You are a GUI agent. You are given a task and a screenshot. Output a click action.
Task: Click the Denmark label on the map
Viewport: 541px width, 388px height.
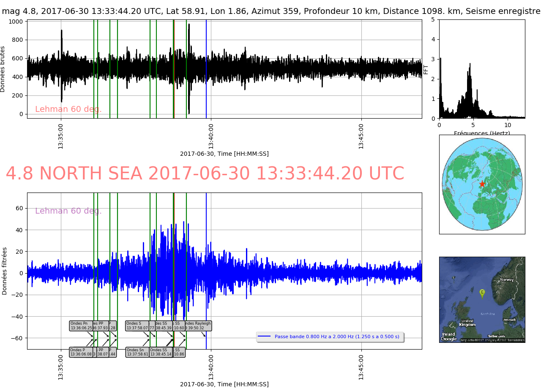(x=509, y=320)
